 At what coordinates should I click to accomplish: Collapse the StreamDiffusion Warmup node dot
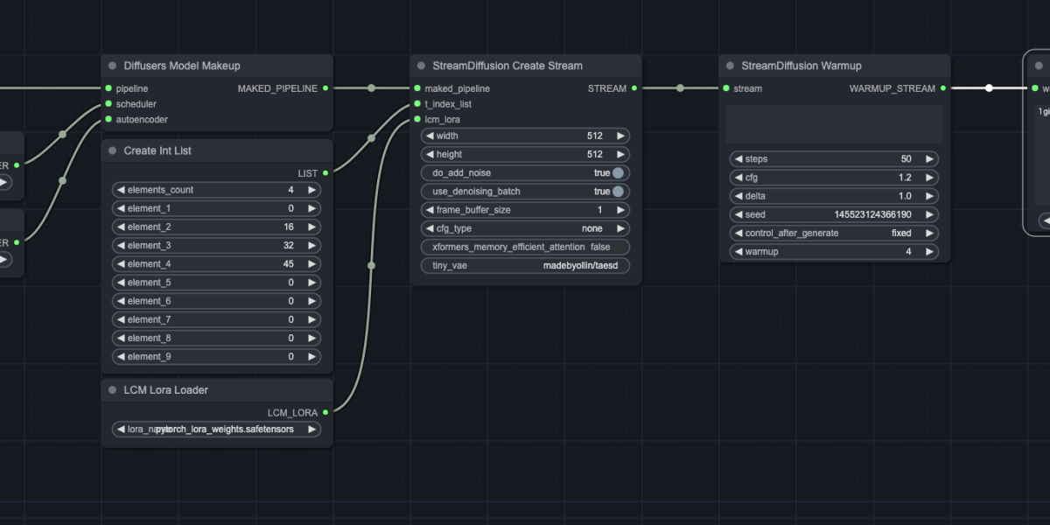(730, 66)
